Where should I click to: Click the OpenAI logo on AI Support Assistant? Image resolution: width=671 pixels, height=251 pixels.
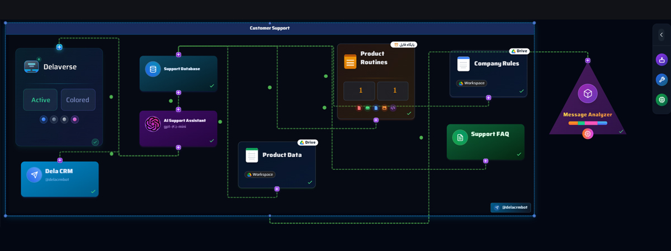tap(153, 123)
